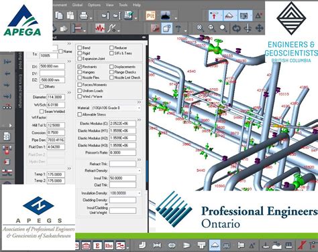
Task: Click the Pit icon in toolbar
Action: pyautogui.click(x=150, y=15)
